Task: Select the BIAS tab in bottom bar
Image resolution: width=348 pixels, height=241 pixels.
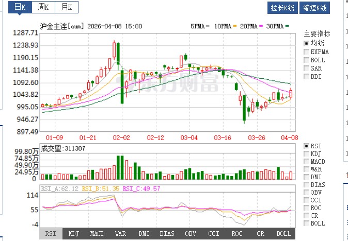Action: 167,234
